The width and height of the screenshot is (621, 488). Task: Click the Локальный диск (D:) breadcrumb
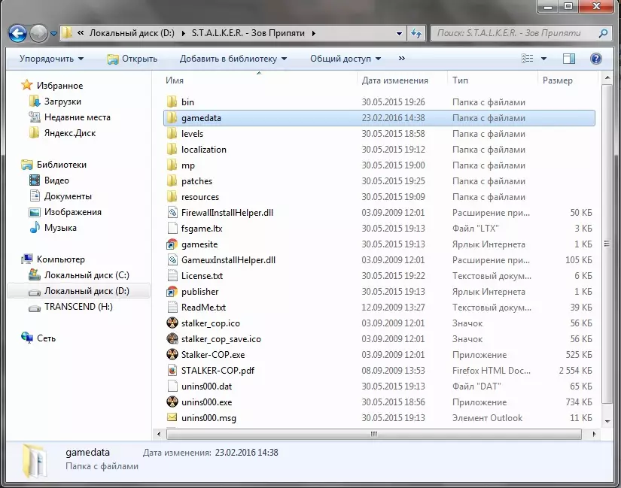132,33
